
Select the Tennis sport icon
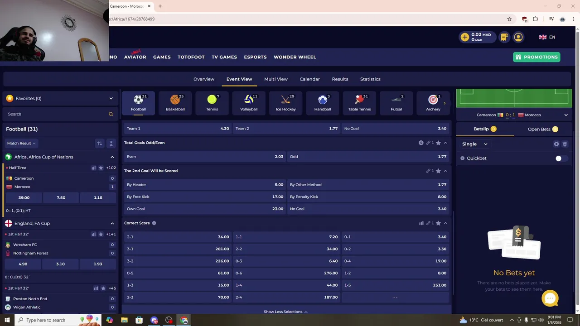point(212,103)
